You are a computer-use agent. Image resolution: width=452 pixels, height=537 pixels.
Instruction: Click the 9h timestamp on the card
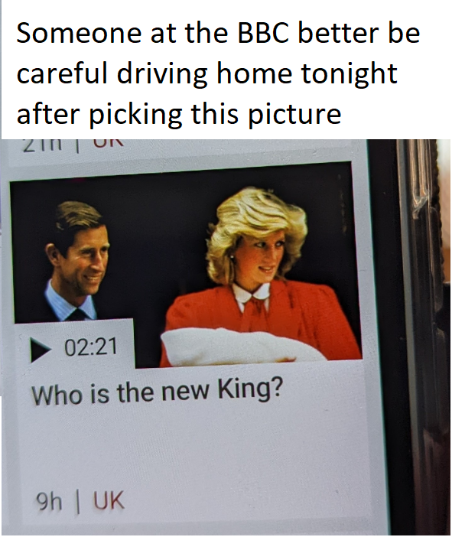pos(49,502)
